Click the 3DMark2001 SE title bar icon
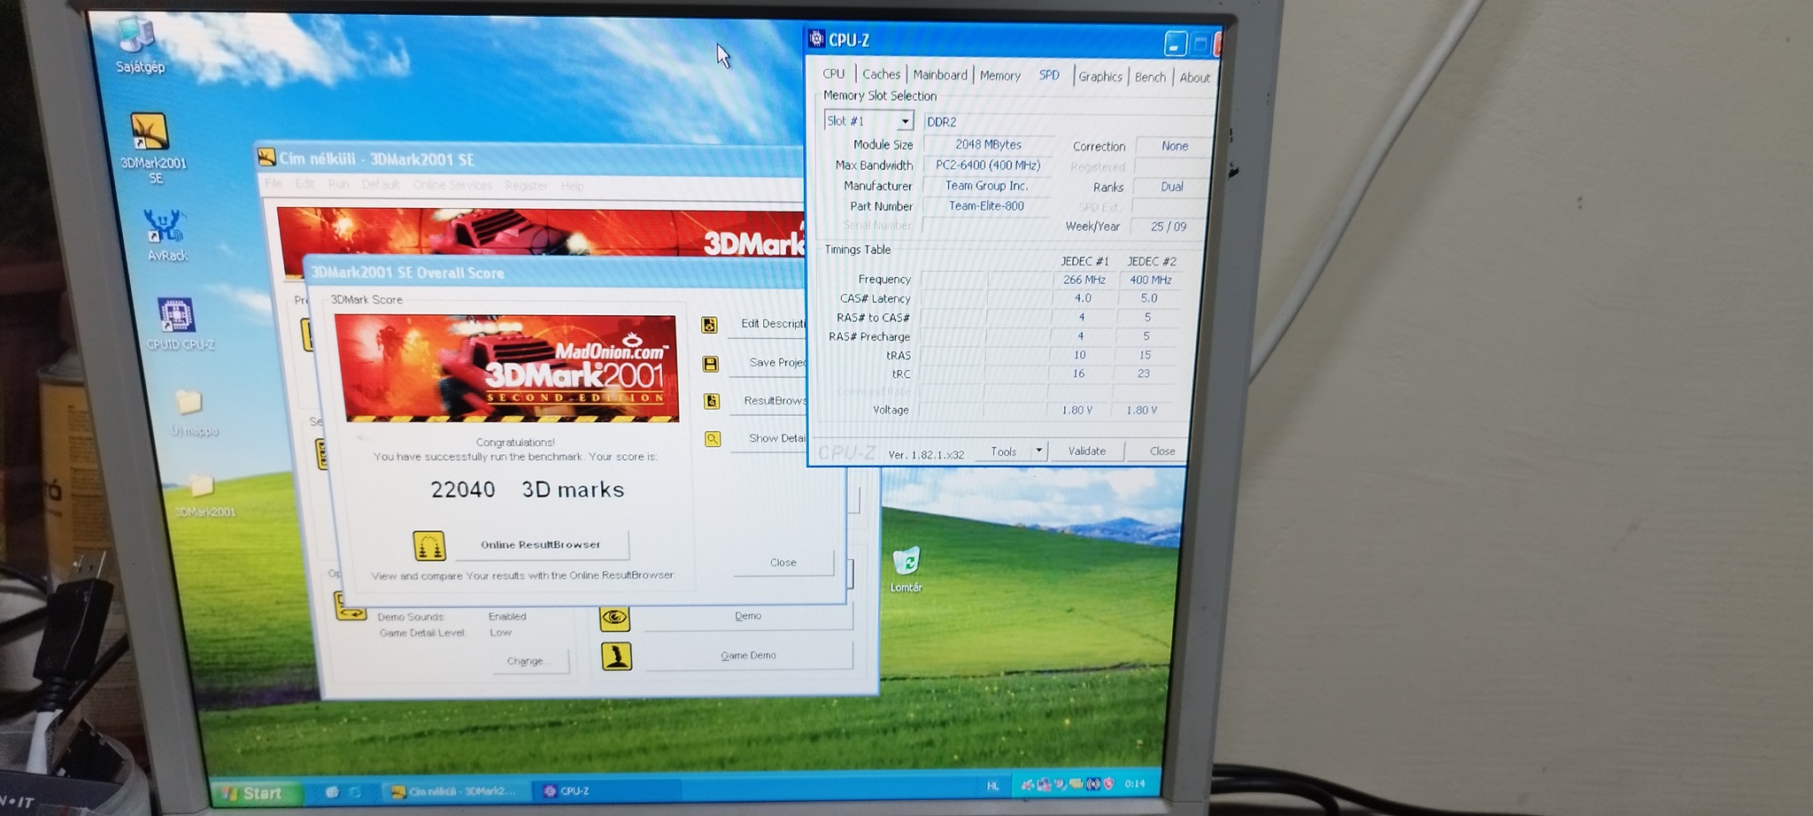This screenshot has width=1813, height=816. click(x=266, y=158)
